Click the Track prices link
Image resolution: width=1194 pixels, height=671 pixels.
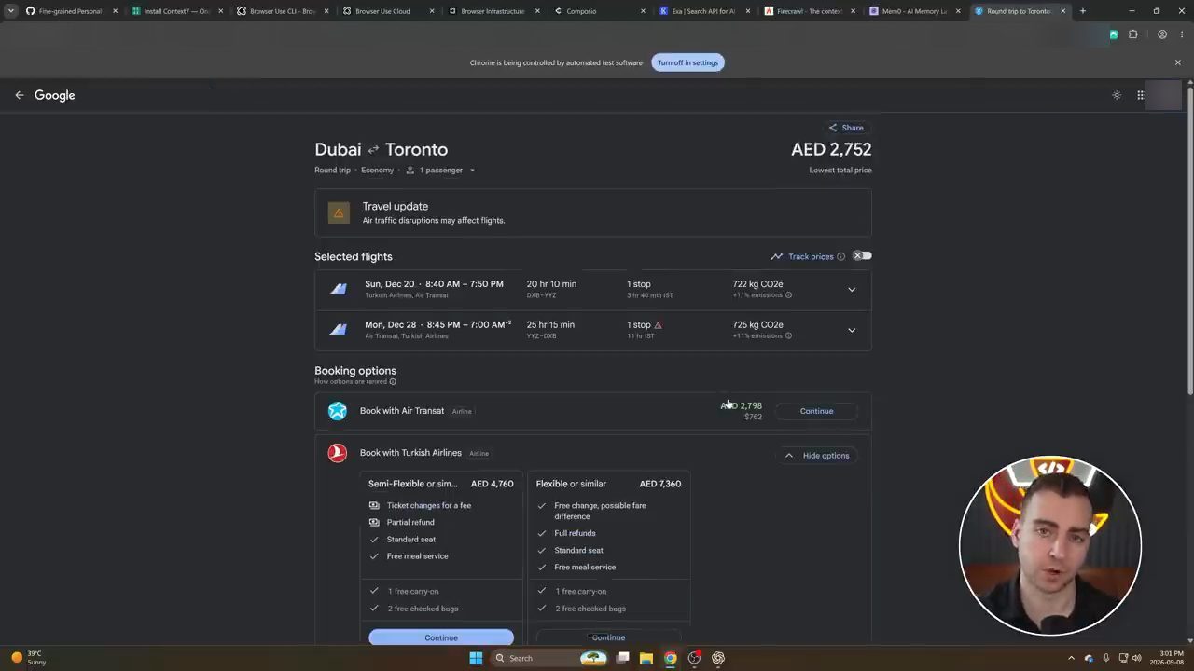click(811, 257)
